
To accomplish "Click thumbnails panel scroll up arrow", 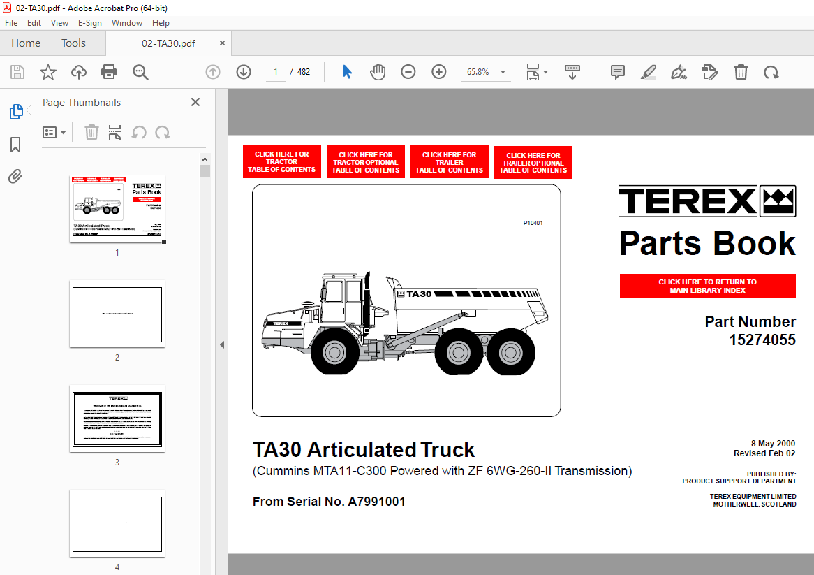I will tap(205, 159).
